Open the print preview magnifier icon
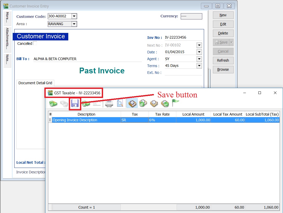This screenshot has width=283, height=213. pos(120,103)
